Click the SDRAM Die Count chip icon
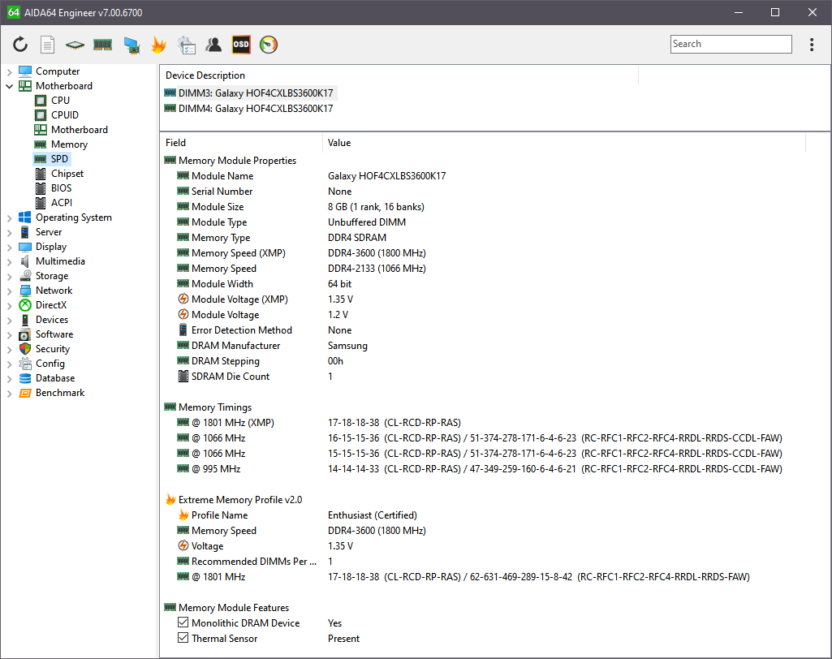The image size is (832, 659). point(183,377)
